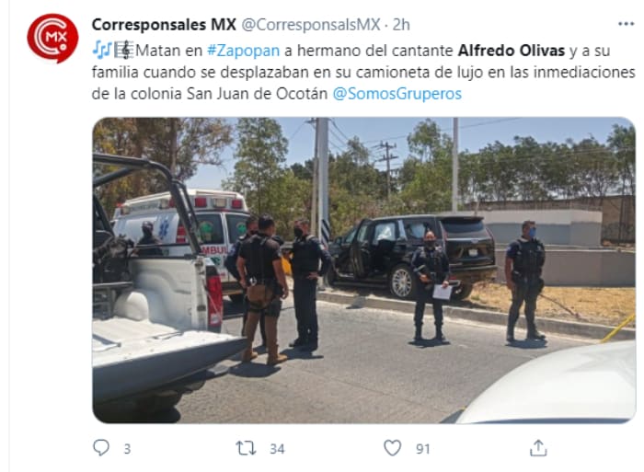Click the musical notes emoji in tweet
Image resolution: width=644 pixels, height=472 pixels.
coord(102,50)
